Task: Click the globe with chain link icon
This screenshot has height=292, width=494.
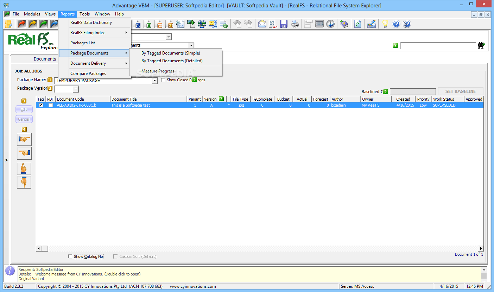Action: 202,24
